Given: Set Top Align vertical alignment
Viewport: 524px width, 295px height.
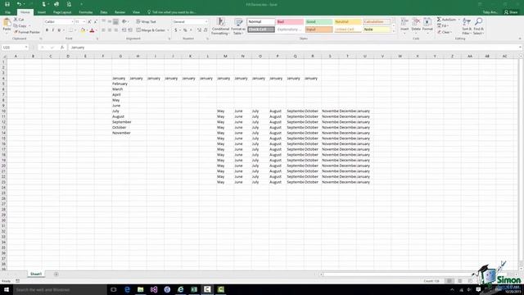Looking at the screenshot, I should 104,22.
